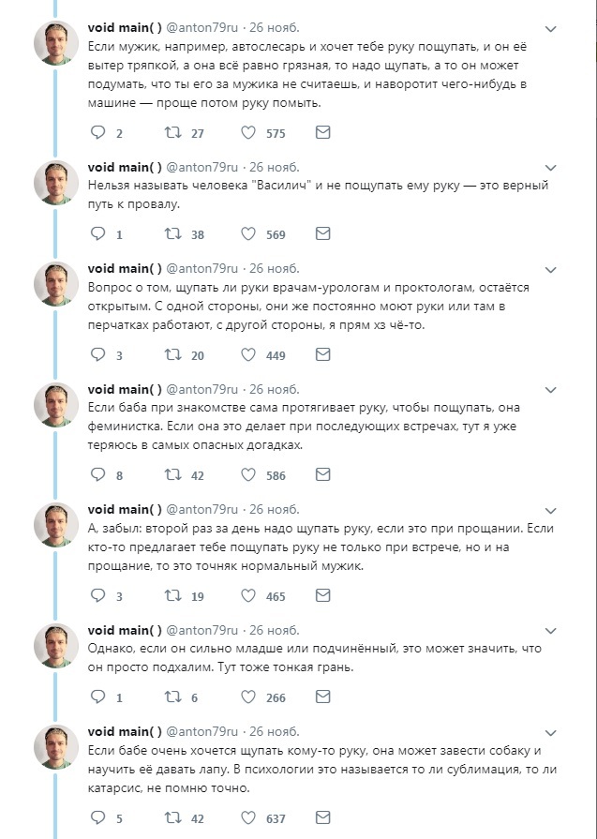Viewport: 597px width, 839px height.
Task: Reply to the tweet with 266 likes
Action: point(97,697)
